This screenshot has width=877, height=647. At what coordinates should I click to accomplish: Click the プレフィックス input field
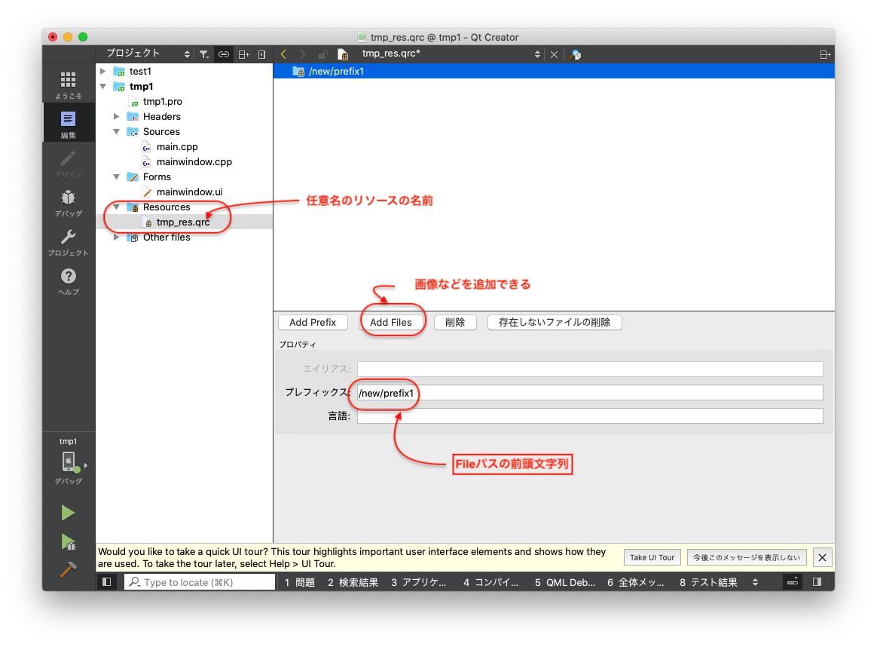[590, 392]
